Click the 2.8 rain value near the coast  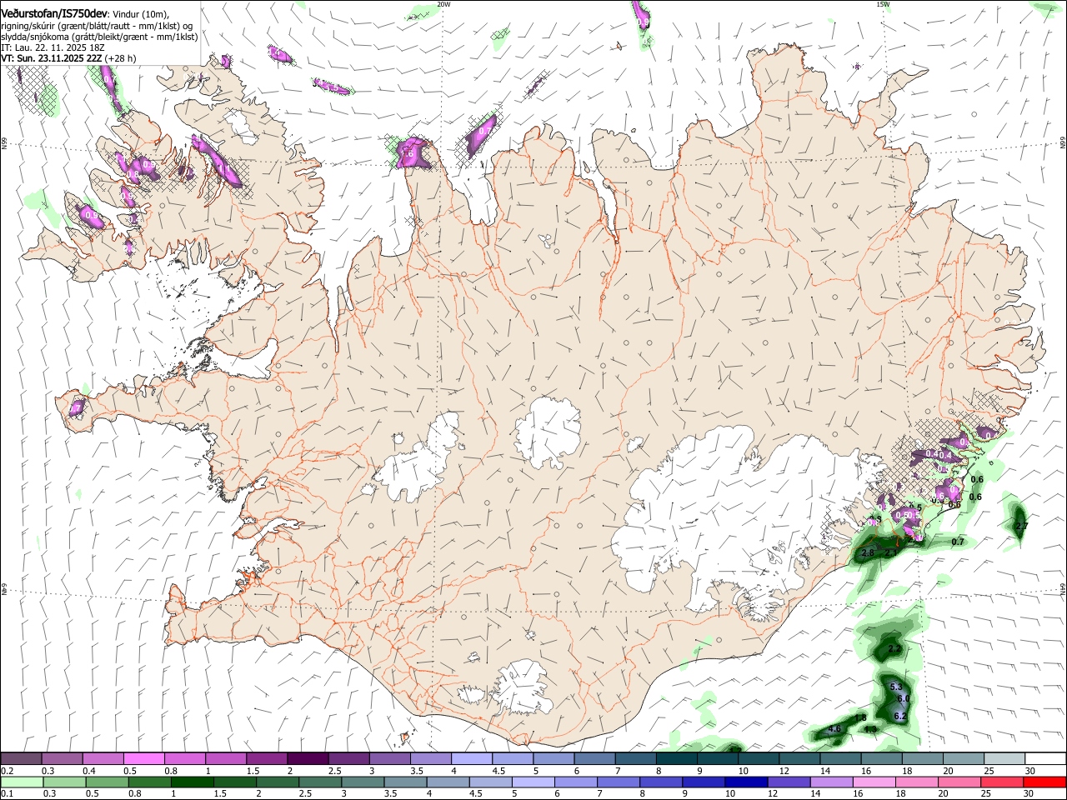tap(867, 553)
